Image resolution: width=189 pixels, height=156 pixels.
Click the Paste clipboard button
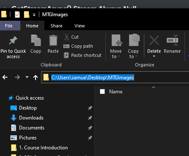[x=53, y=44]
